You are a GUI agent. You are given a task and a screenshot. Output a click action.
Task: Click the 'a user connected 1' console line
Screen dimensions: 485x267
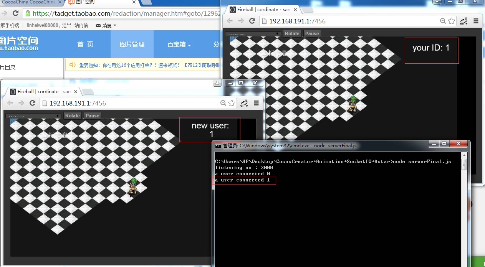click(x=242, y=180)
